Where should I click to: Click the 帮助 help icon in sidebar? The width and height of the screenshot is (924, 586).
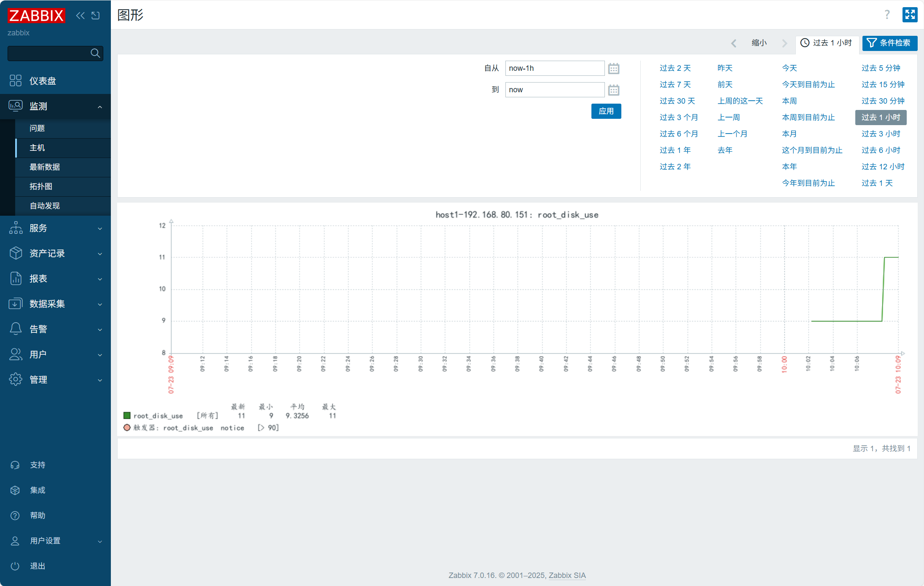click(x=15, y=516)
